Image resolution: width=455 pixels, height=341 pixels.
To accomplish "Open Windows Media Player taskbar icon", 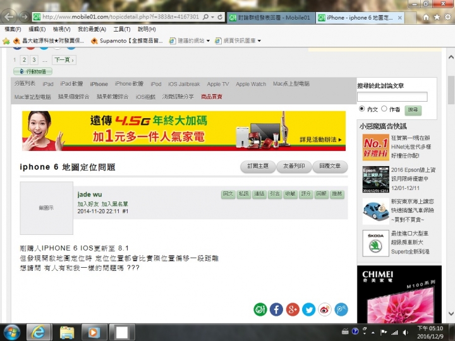I will click(x=94, y=332).
